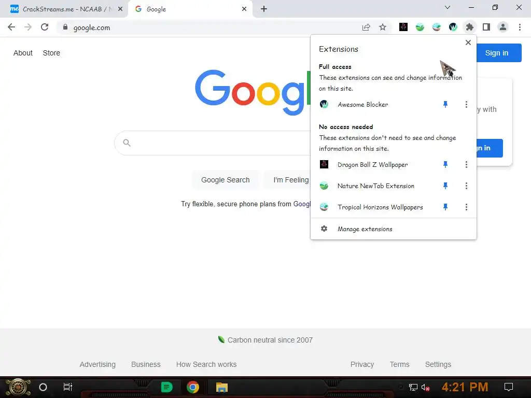Open the Business footer link
The image size is (531, 398).
coord(146,364)
